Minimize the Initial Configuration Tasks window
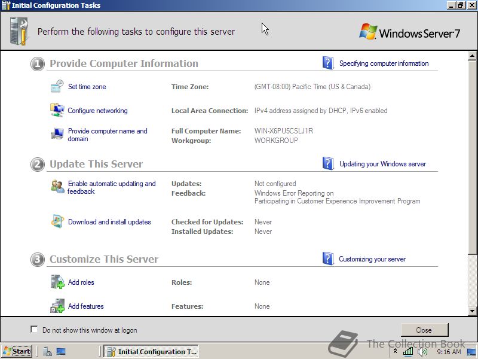 [x=451, y=5]
